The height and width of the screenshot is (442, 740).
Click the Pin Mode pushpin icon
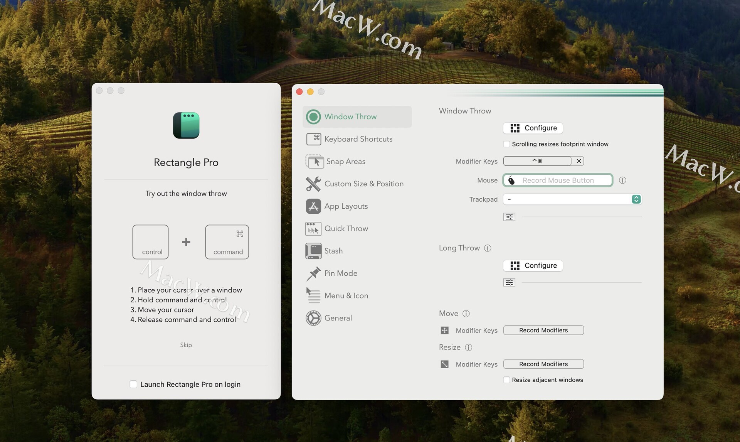pos(313,273)
